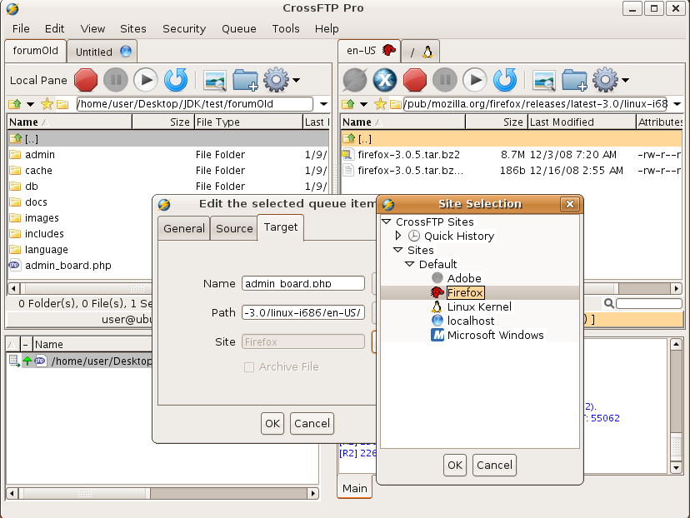The width and height of the screenshot is (690, 518).
Task: Click the Pause icon in remote pane toolbar
Action: point(445,80)
